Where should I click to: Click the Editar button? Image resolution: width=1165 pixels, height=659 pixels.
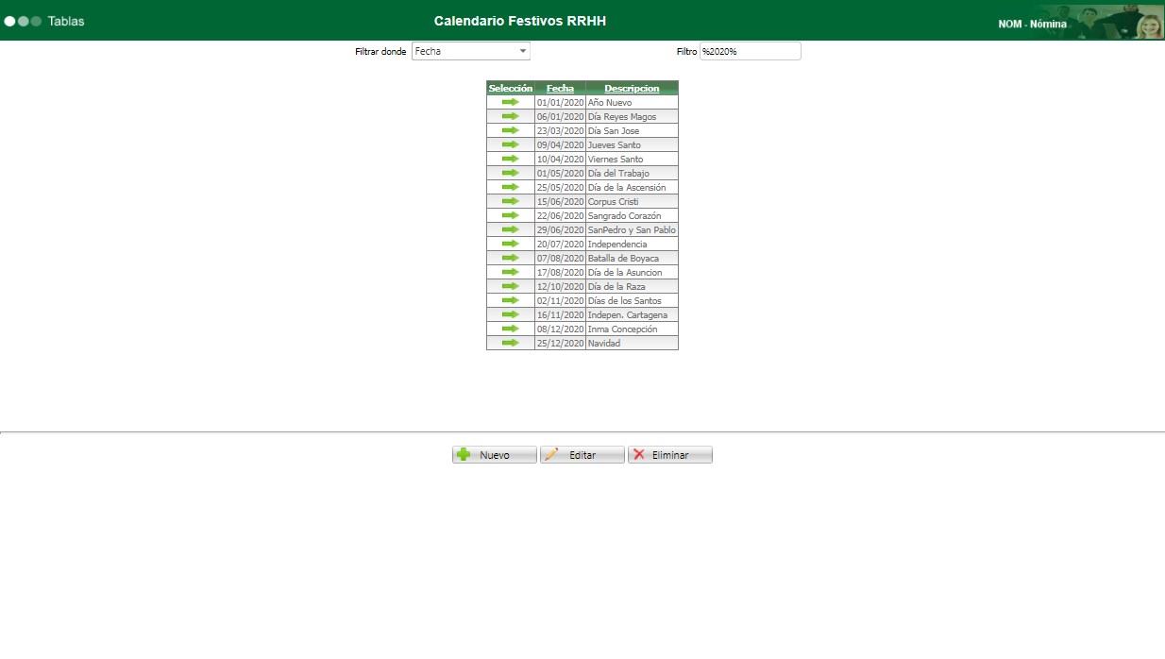[582, 455]
